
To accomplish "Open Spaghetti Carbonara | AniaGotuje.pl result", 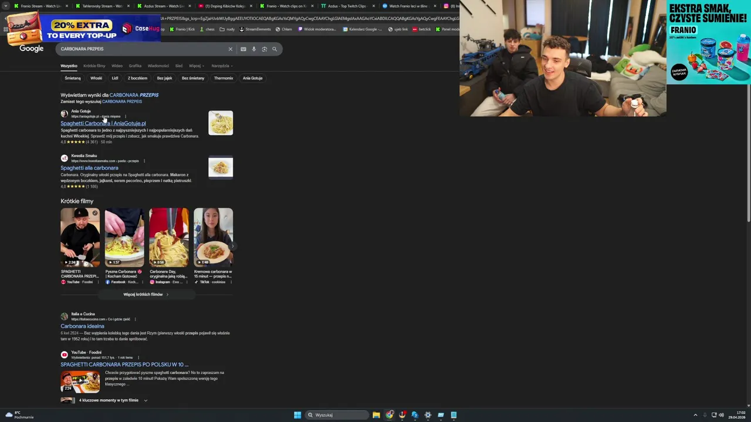I will (x=103, y=123).
